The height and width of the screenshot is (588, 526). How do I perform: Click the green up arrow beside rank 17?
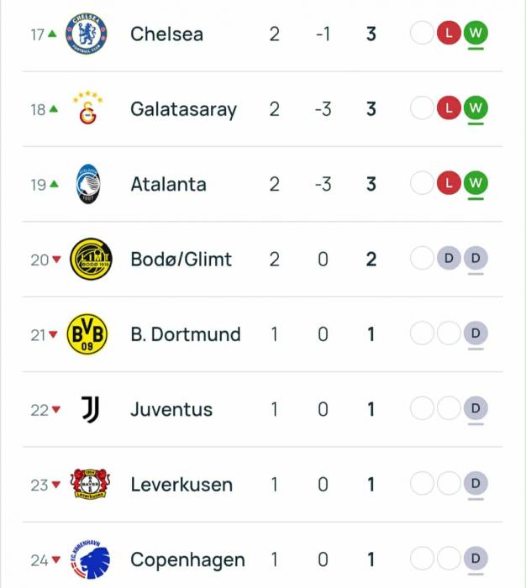[53, 34]
